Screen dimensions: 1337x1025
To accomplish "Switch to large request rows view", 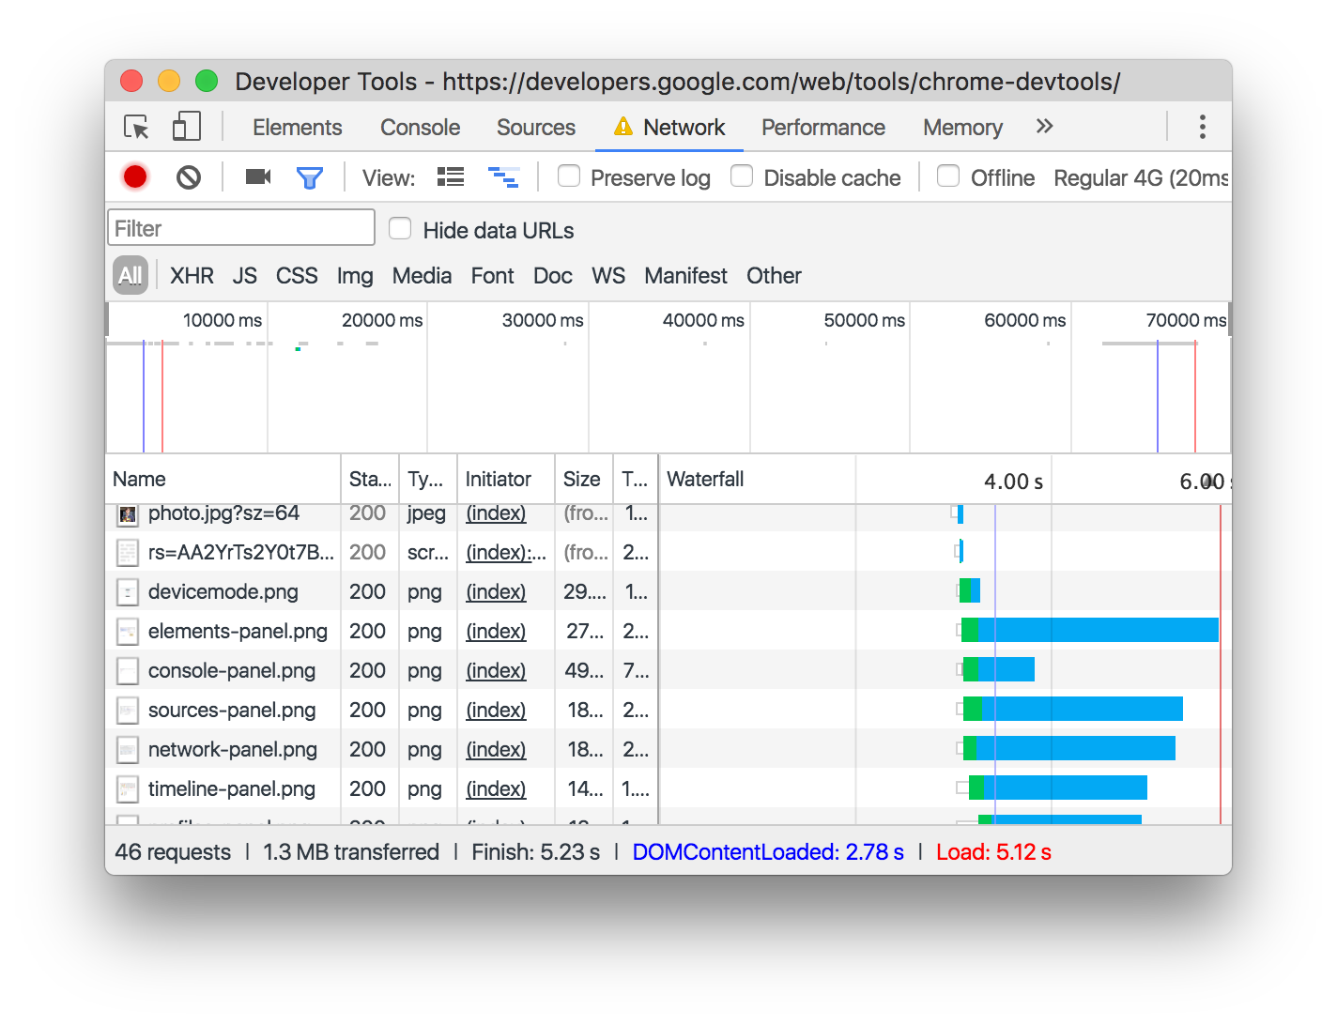I will point(451,176).
